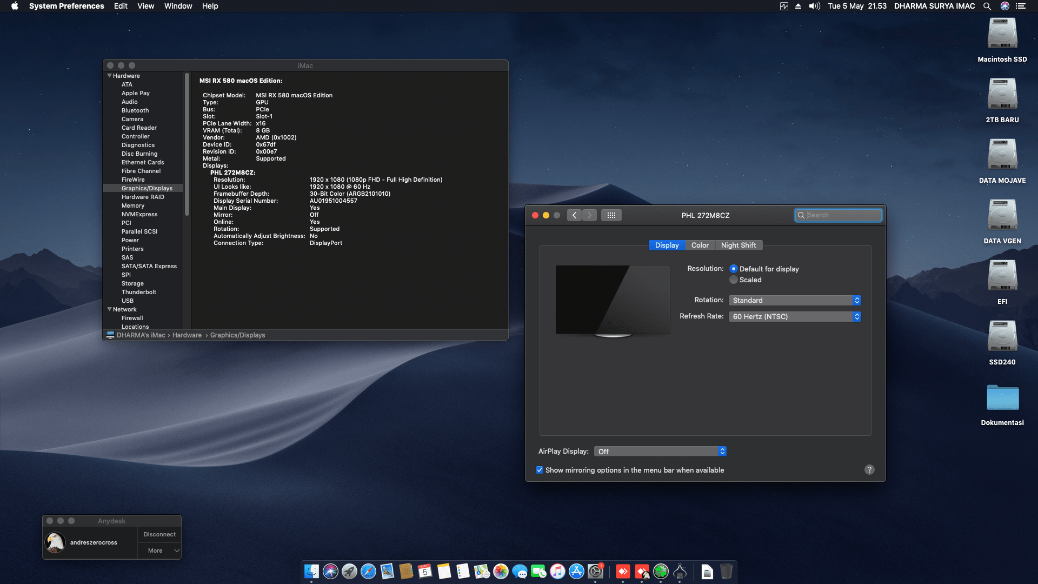This screenshot has width=1038, height=584.
Task: Launch Siri from the Dock
Action: (330, 571)
